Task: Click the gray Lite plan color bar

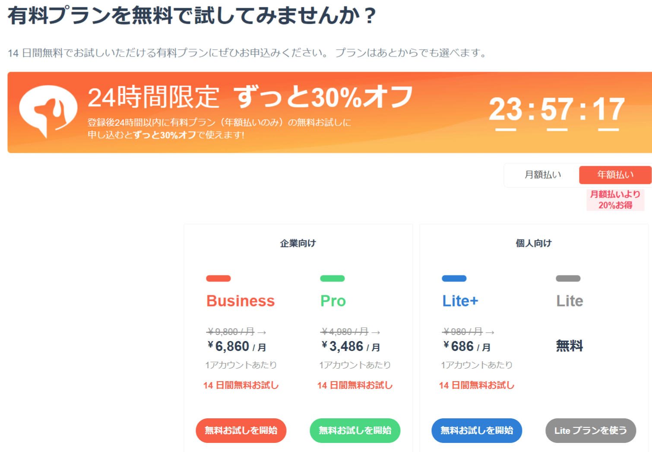Action: (x=568, y=278)
